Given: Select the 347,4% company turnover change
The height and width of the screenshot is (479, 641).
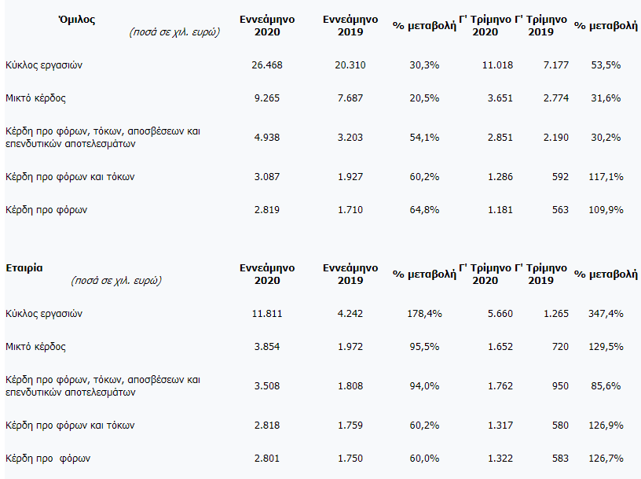Looking at the screenshot, I should click(606, 314).
